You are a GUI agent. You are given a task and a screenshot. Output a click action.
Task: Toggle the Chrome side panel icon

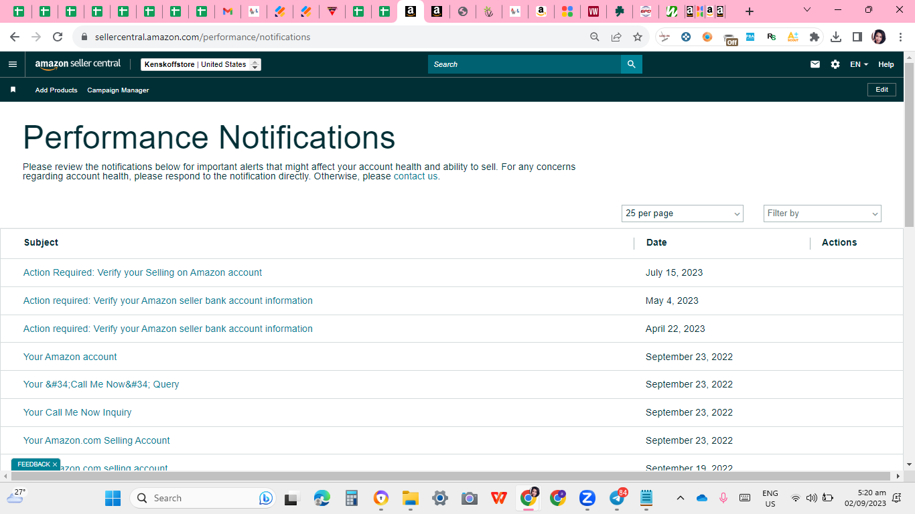point(857,37)
